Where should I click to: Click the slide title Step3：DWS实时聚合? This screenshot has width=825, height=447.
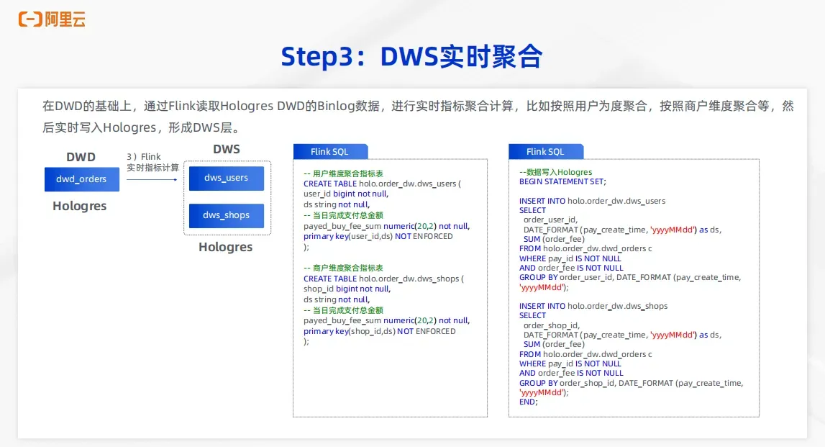[411, 57]
